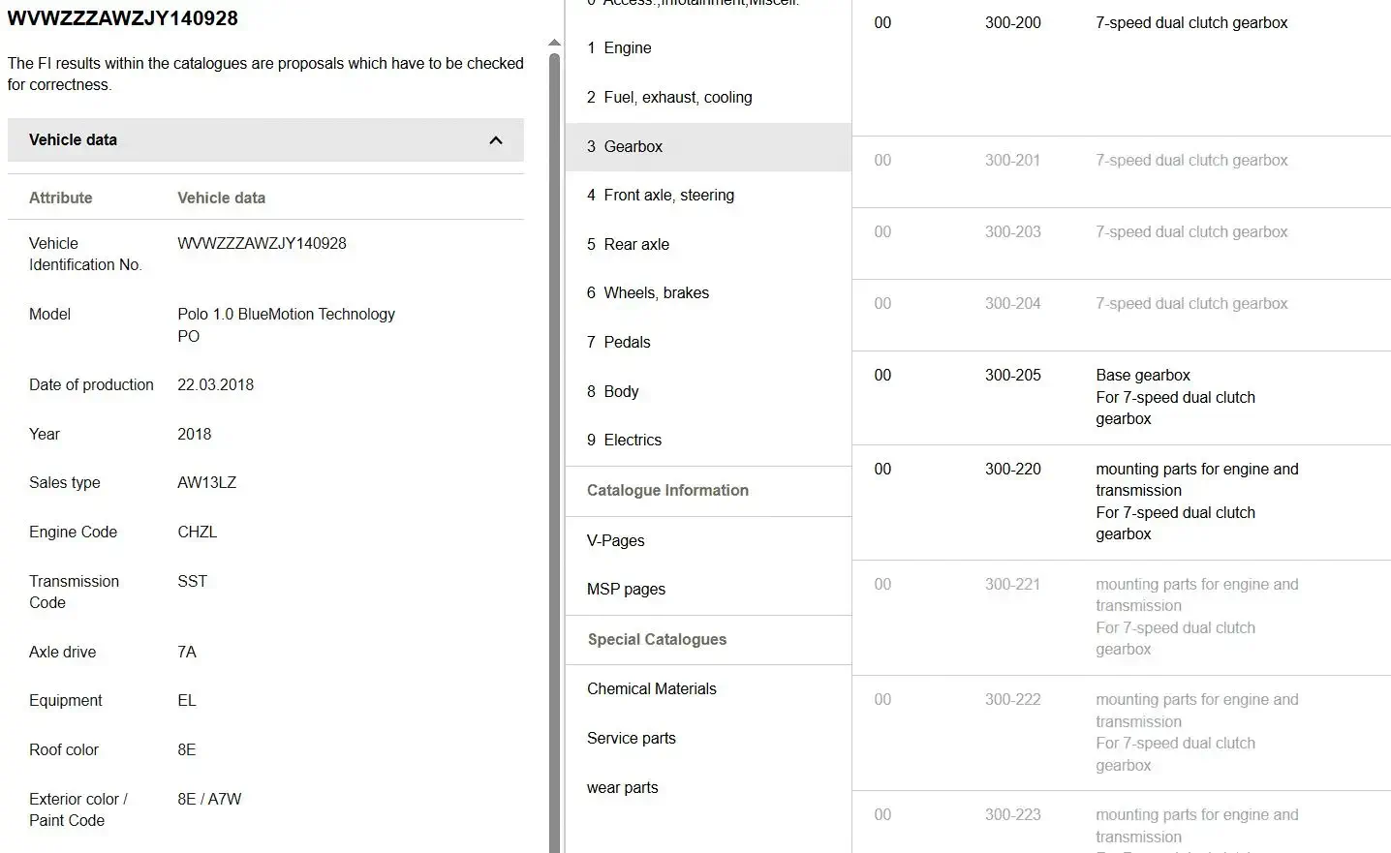Select greyed subgroup 300-203 row
1391x853 pixels.
point(1122,244)
